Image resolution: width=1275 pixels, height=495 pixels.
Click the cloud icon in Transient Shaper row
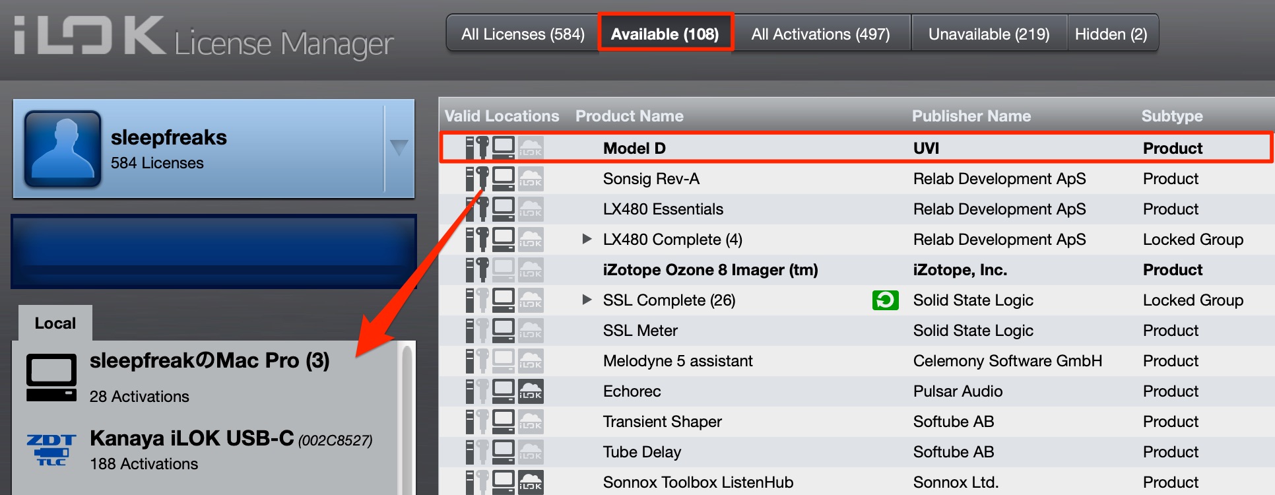coord(530,421)
